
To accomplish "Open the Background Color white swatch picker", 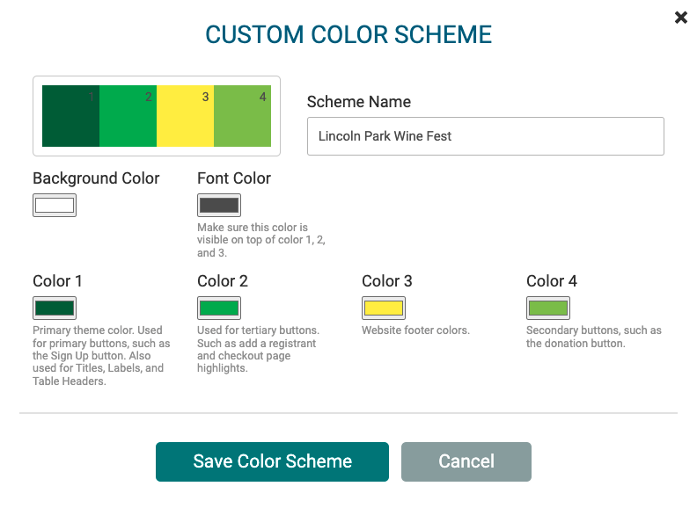I will pyautogui.click(x=55, y=206).
